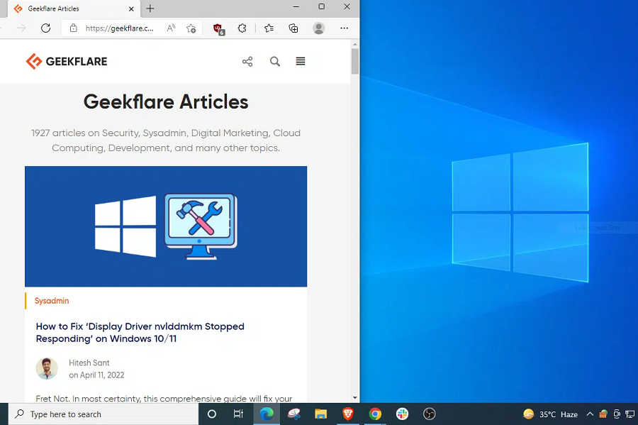Click the page scrollbar down arrow
Image resolution: width=638 pixels, height=425 pixels.
(x=355, y=398)
